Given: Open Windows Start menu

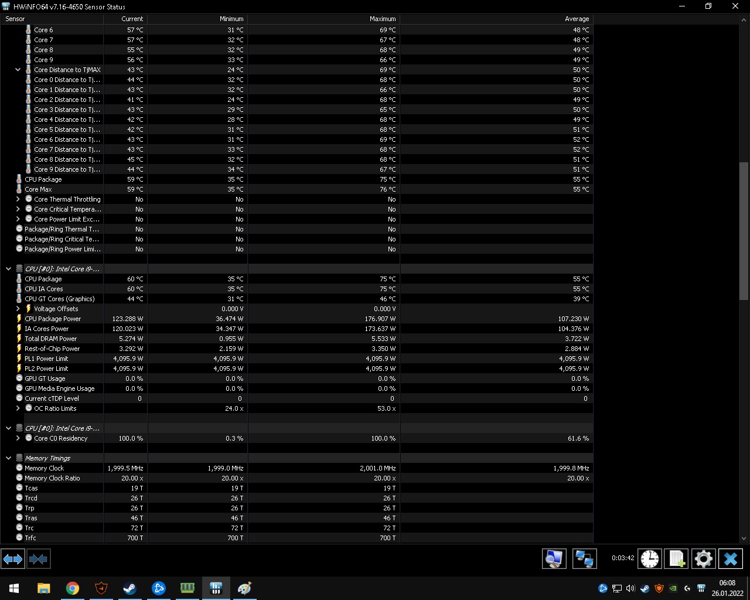Looking at the screenshot, I should pyautogui.click(x=14, y=588).
